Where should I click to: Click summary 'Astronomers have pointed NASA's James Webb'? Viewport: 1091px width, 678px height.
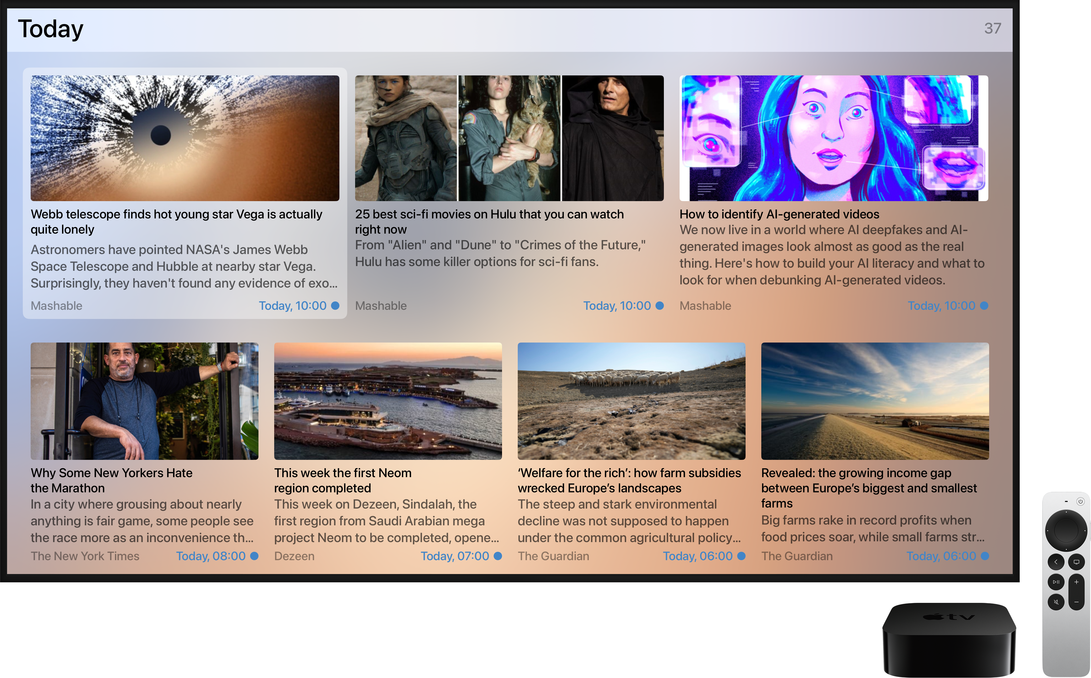[184, 266]
